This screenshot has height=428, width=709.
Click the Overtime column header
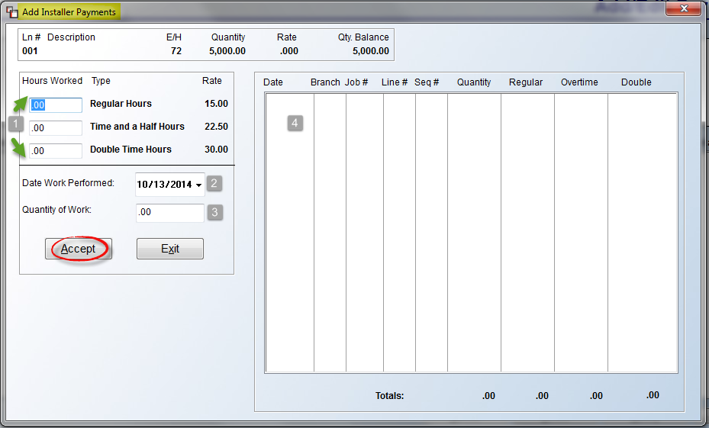[579, 82]
